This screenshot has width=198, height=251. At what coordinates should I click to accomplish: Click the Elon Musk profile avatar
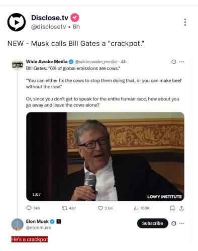click(18, 224)
